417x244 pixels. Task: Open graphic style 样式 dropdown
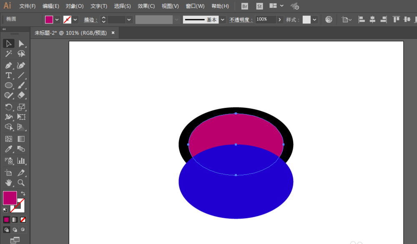(314, 20)
